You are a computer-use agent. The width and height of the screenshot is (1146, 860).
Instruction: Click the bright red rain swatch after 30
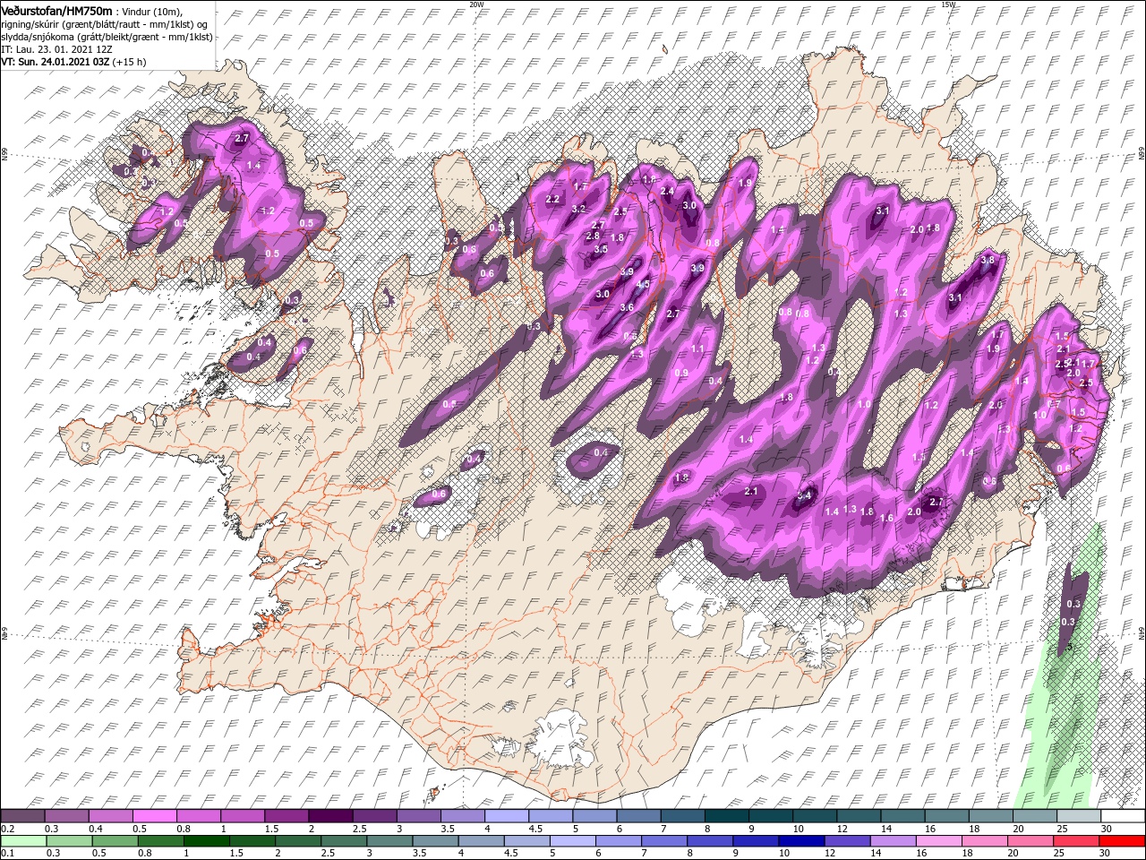coord(1122,840)
